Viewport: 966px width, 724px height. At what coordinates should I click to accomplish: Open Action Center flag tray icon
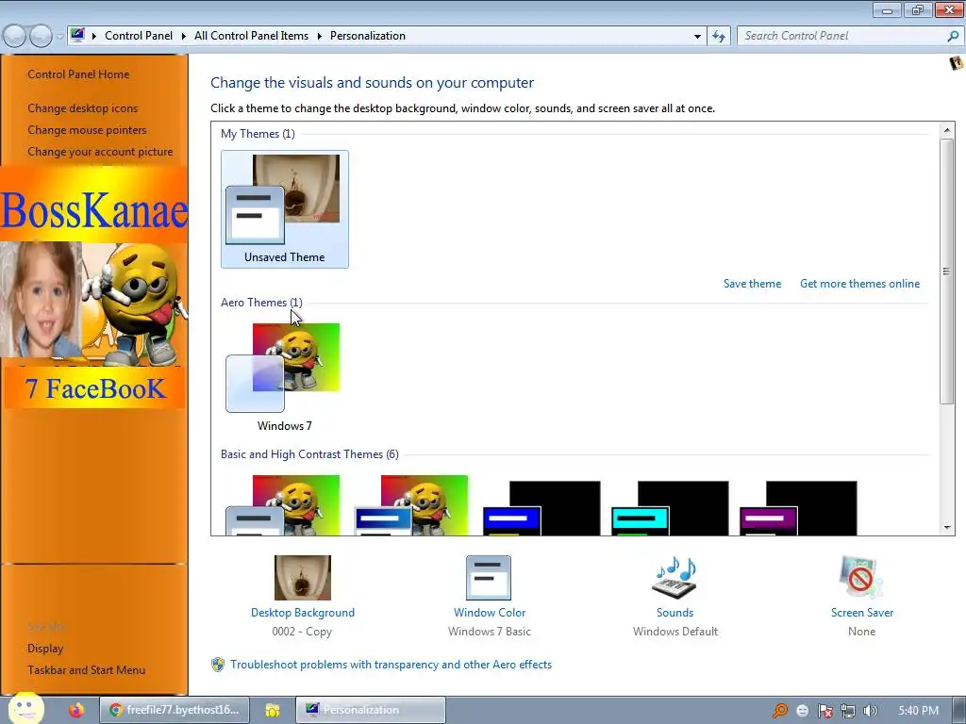[824, 711]
